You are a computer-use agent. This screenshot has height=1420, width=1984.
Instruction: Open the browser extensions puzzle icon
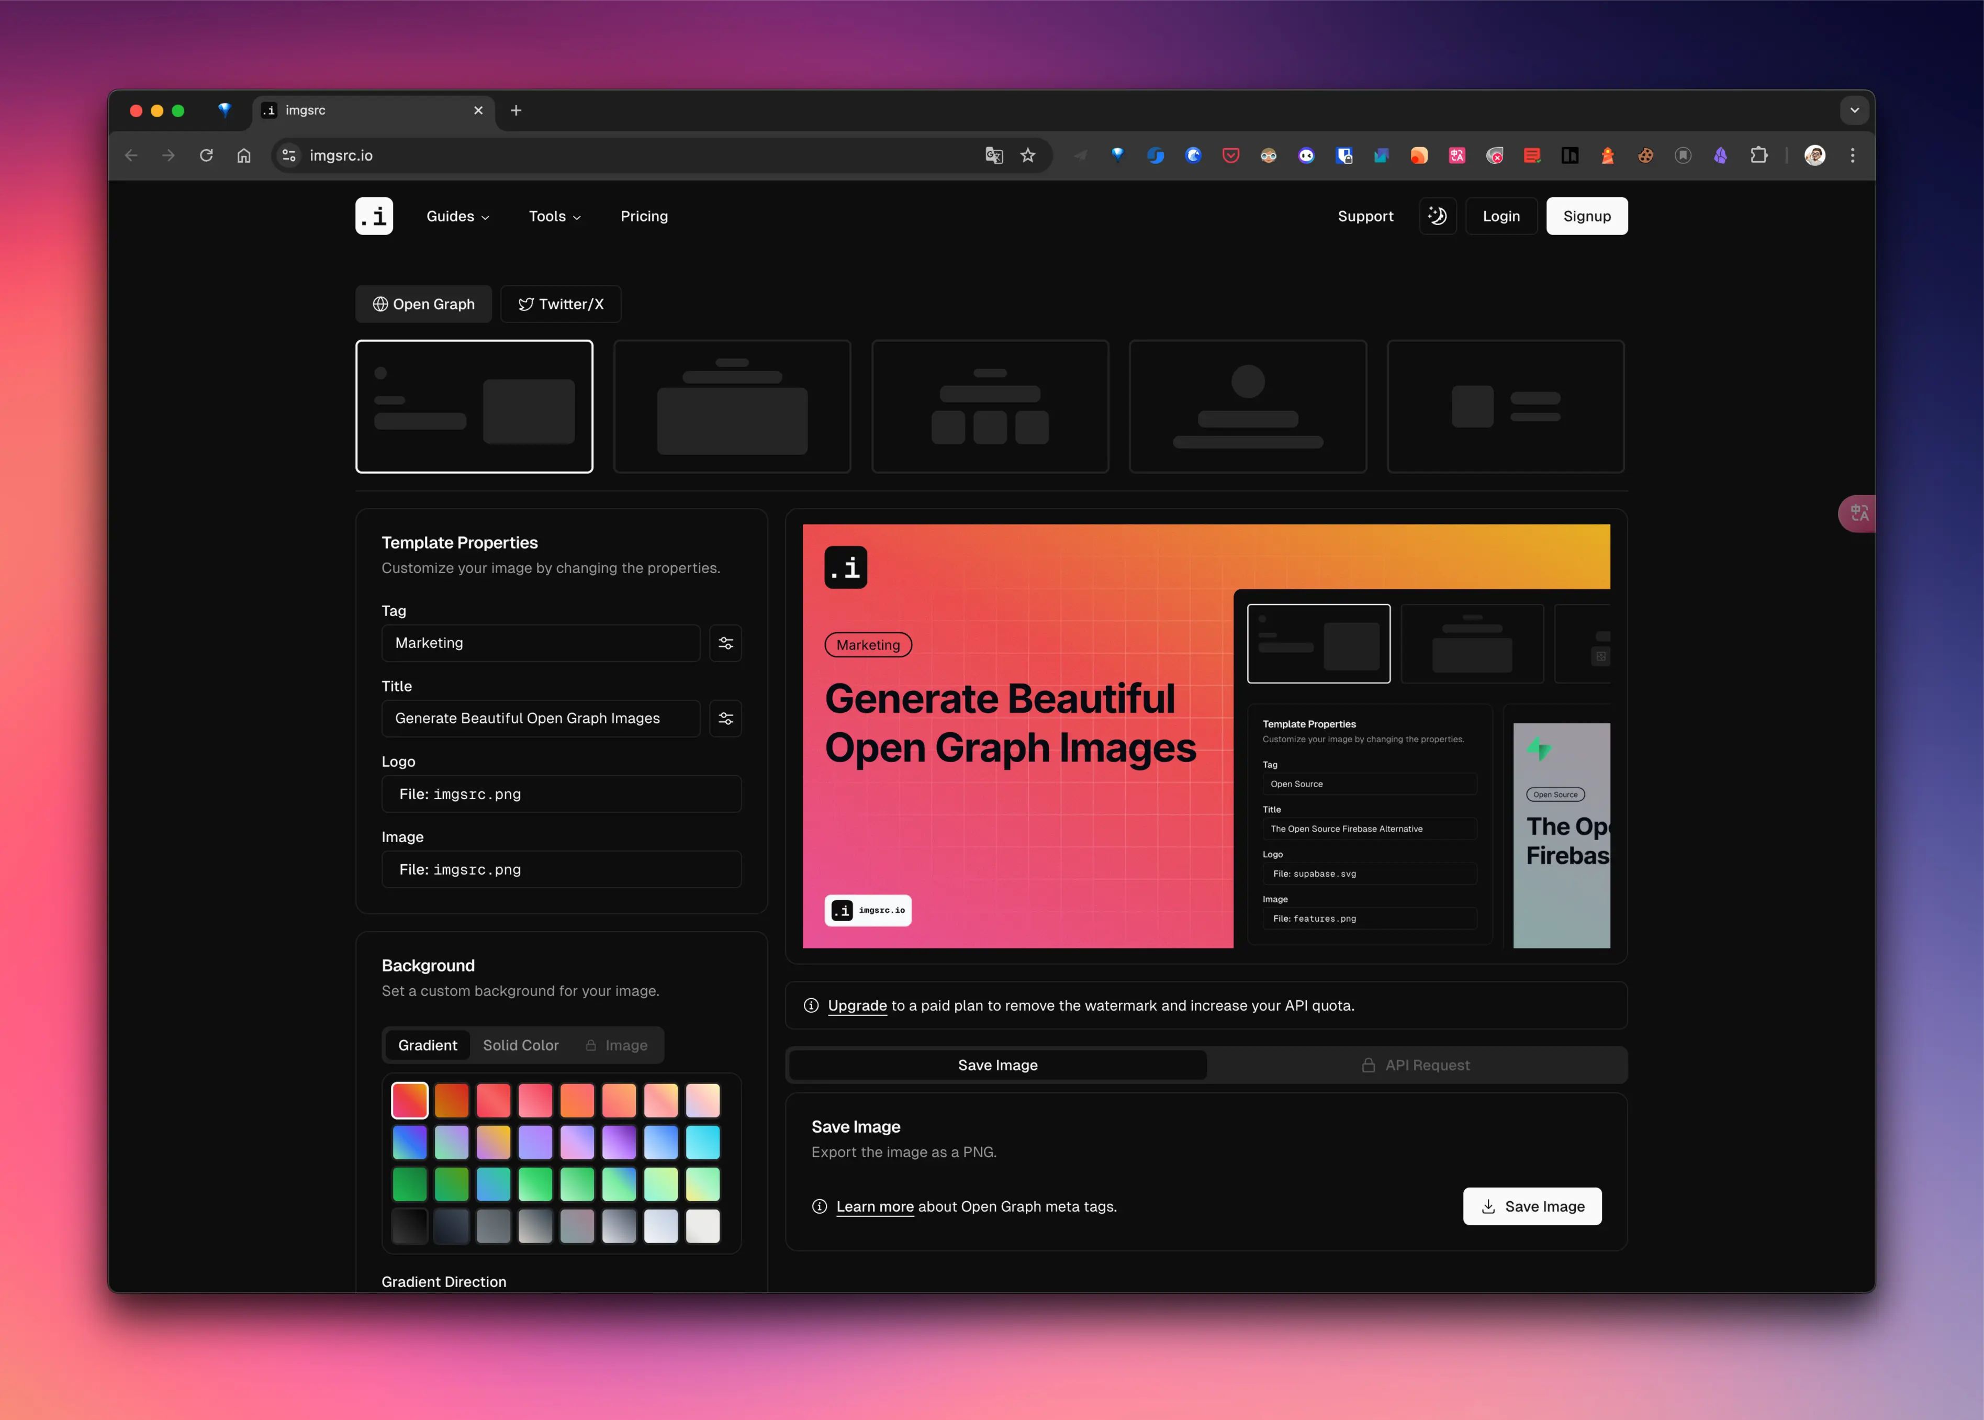coord(1758,155)
